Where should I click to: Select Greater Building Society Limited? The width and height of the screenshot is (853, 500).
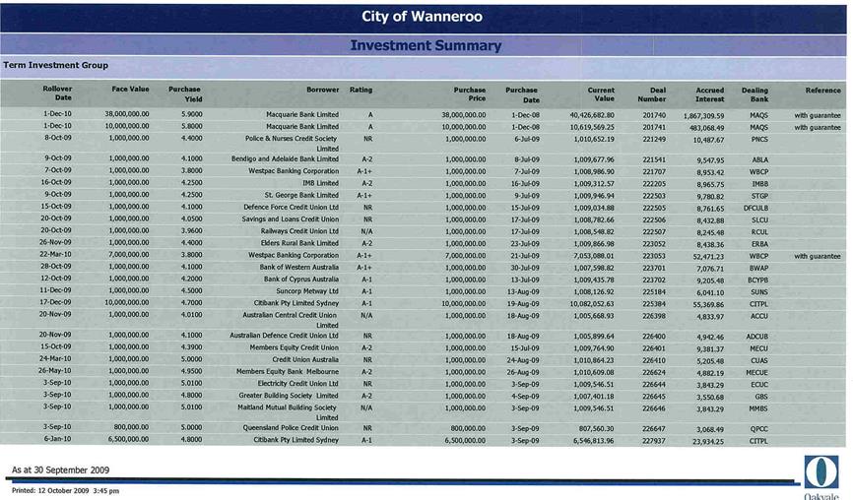click(289, 395)
